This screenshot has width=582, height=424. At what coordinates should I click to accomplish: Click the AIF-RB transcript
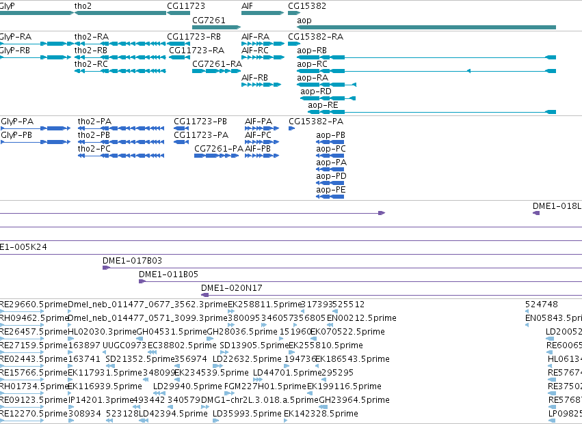click(261, 85)
